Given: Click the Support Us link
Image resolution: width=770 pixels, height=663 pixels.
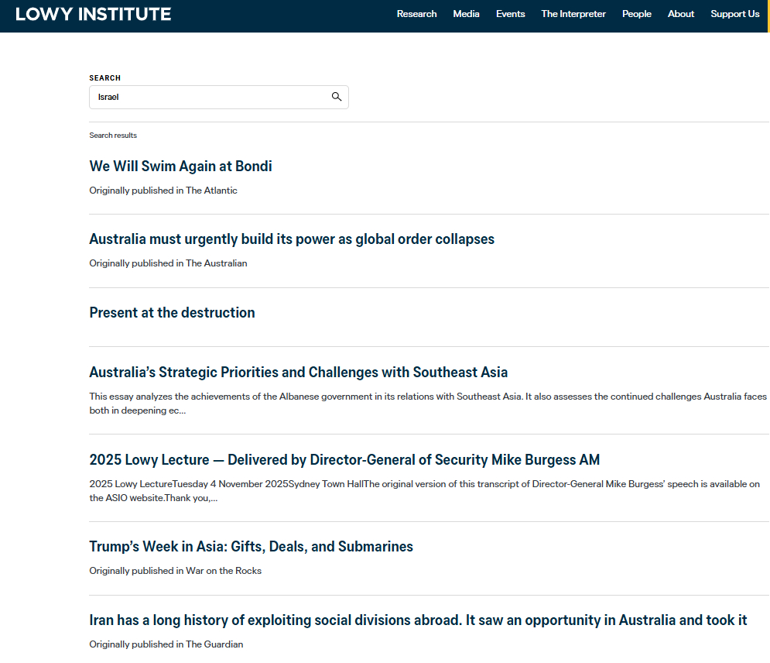Looking at the screenshot, I should [734, 14].
